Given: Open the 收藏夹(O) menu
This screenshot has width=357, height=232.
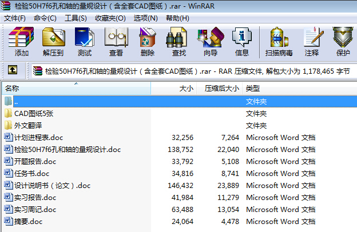Looking at the screenshot, I should [x=110, y=18].
